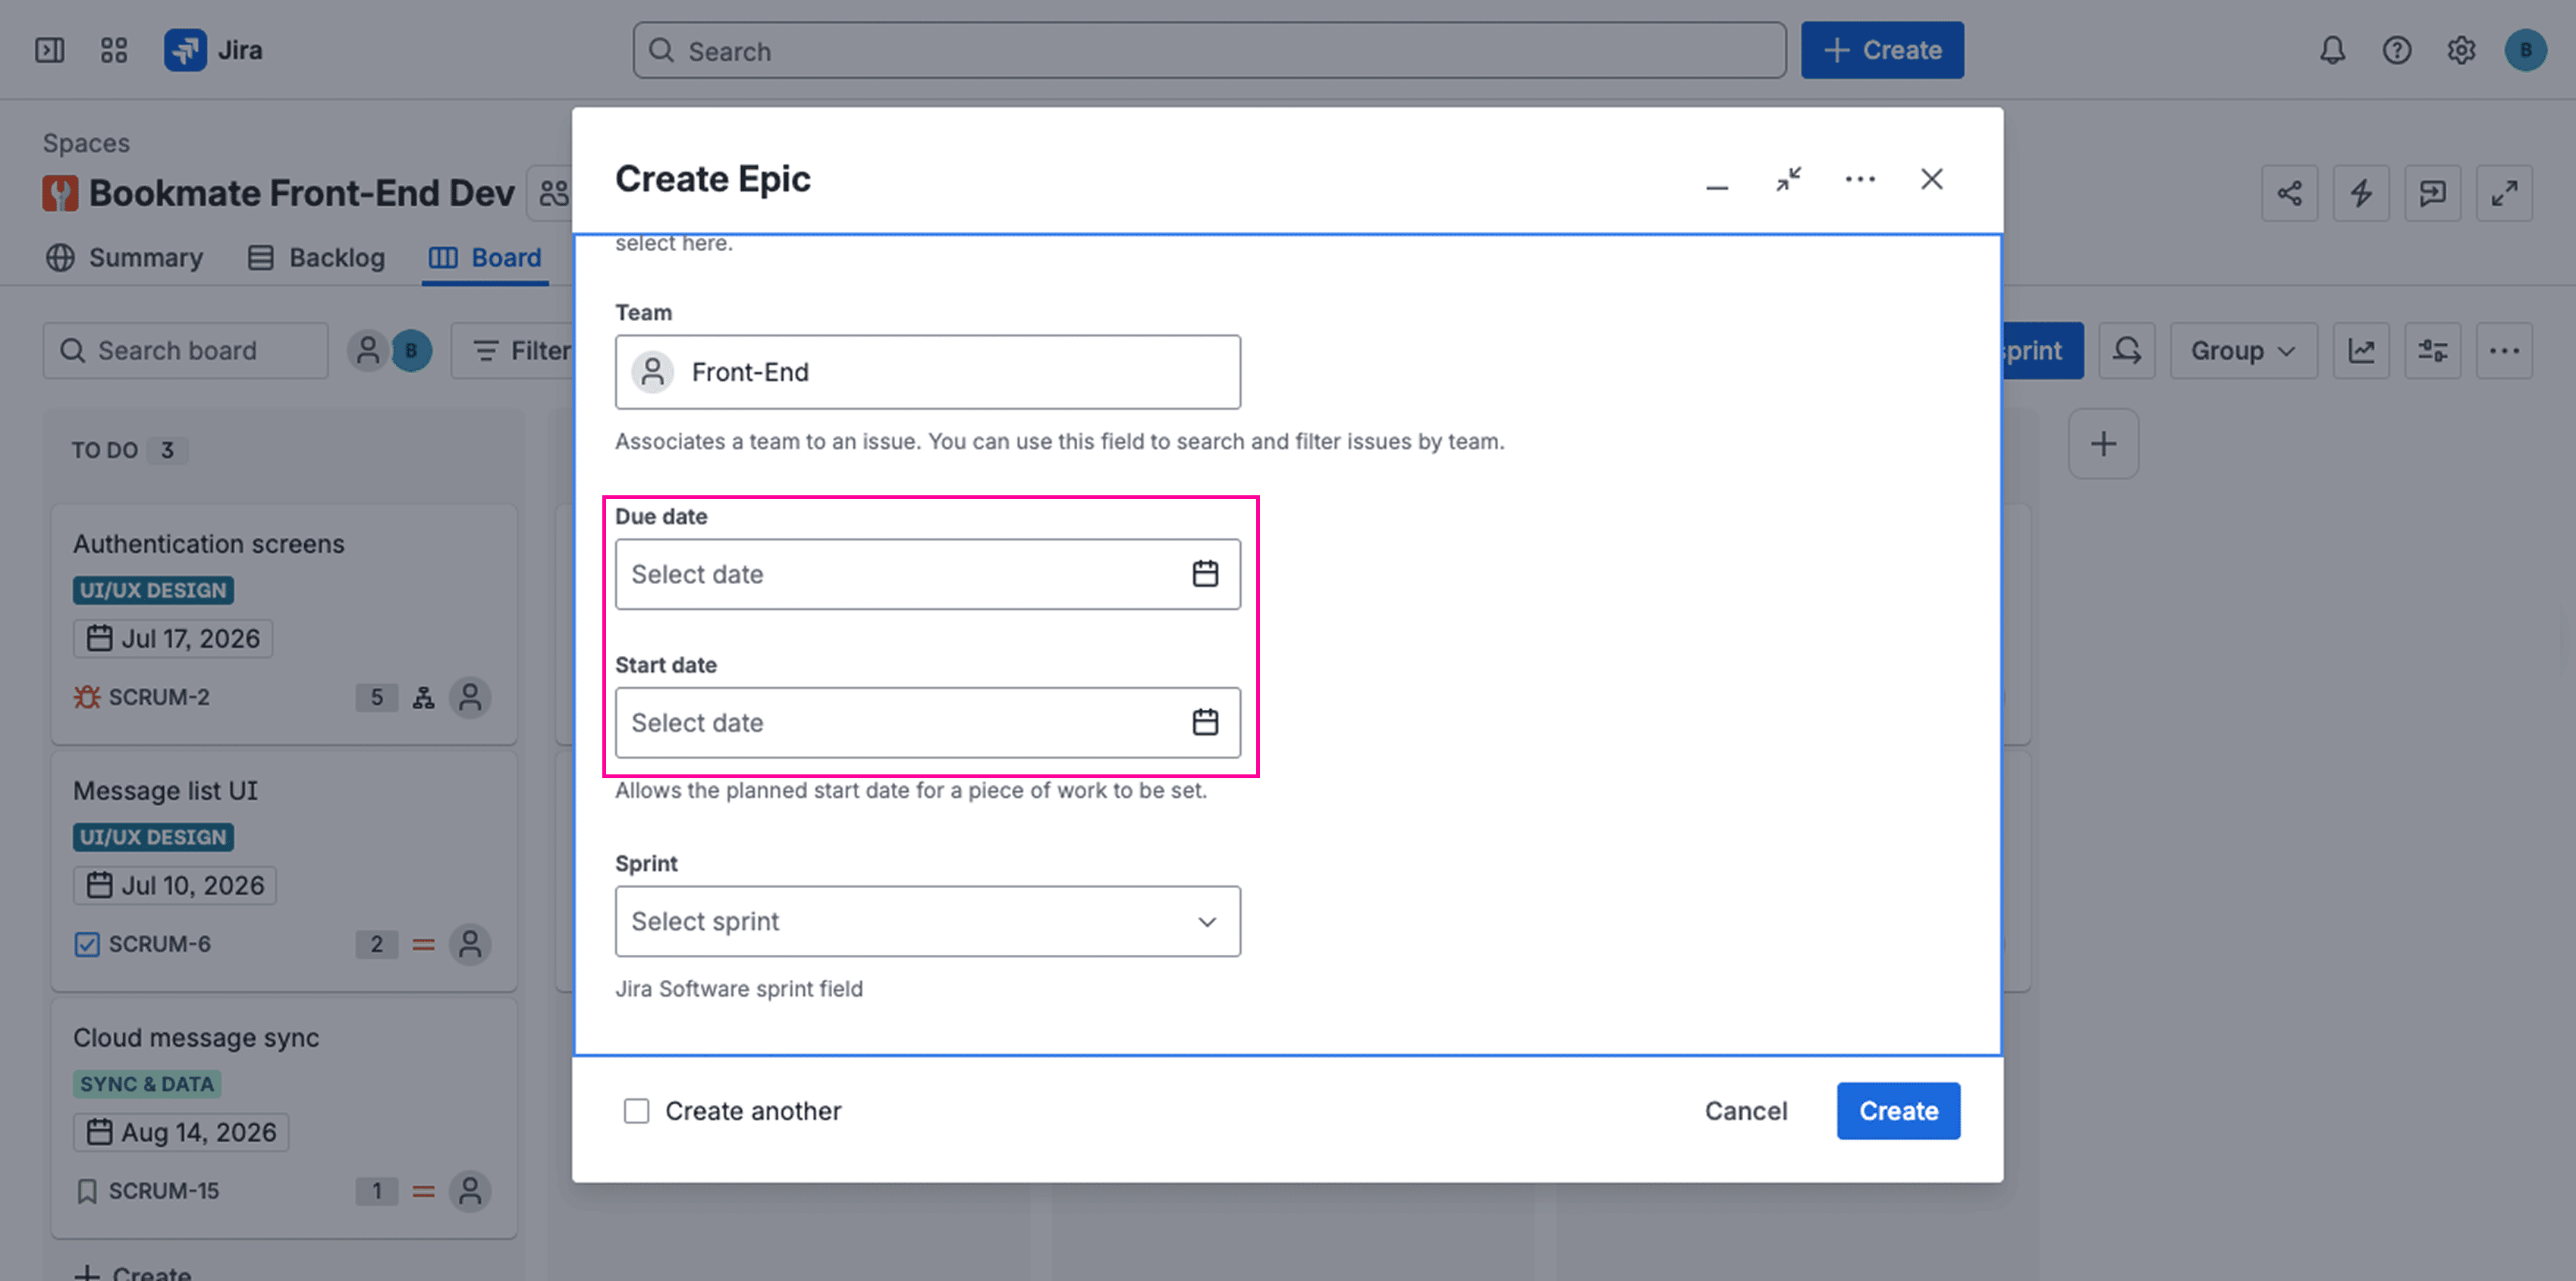Click assignee avatar on SCRUM-2 card

tap(470, 697)
